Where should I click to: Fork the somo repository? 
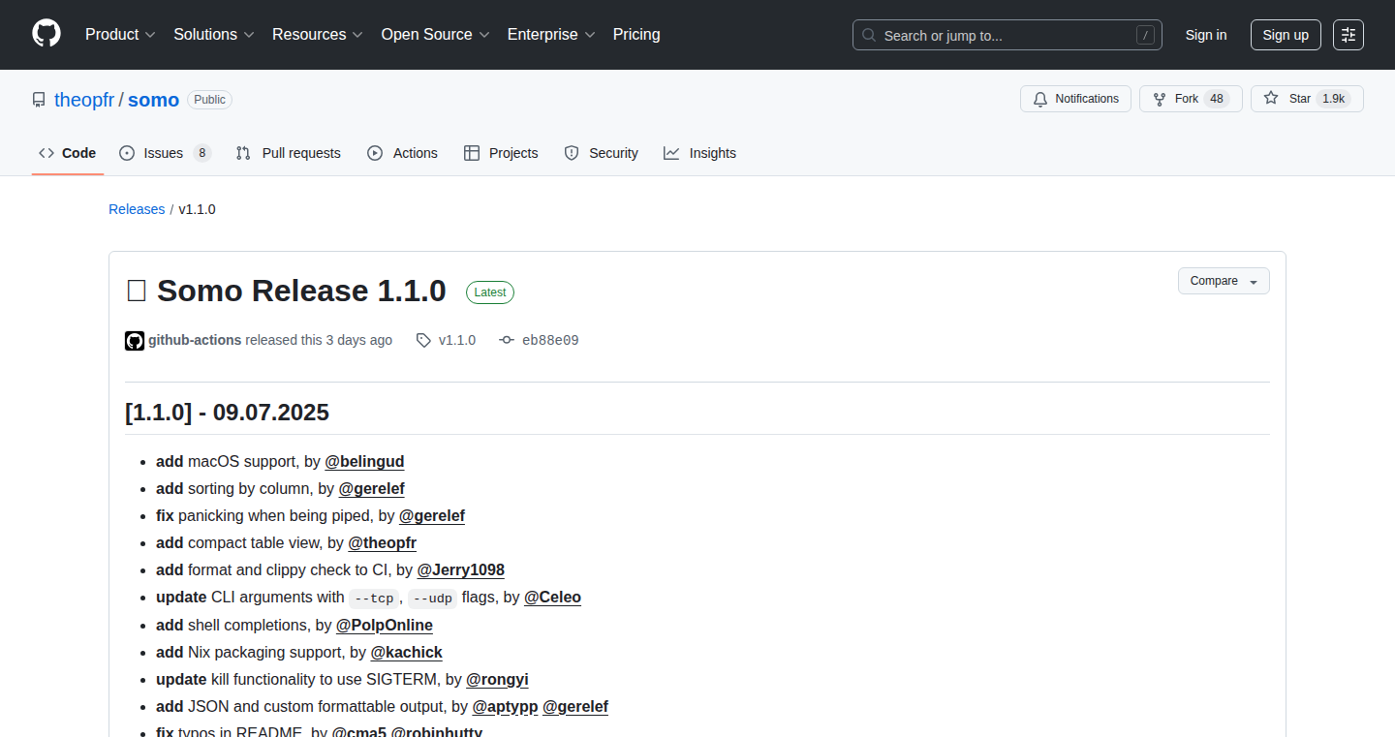(1191, 99)
